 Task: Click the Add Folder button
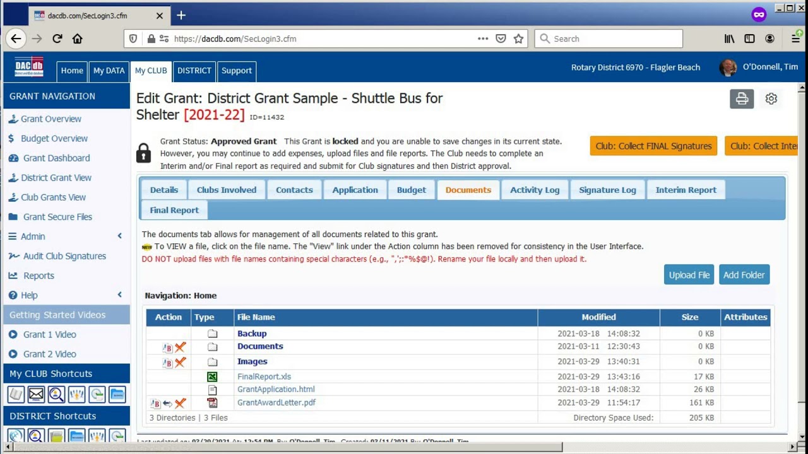(x=744, y=275)
